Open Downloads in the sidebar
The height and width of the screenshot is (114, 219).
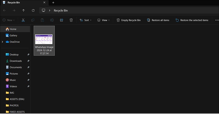point(14,61)
